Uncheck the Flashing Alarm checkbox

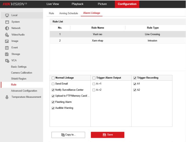tap(53, 102)
